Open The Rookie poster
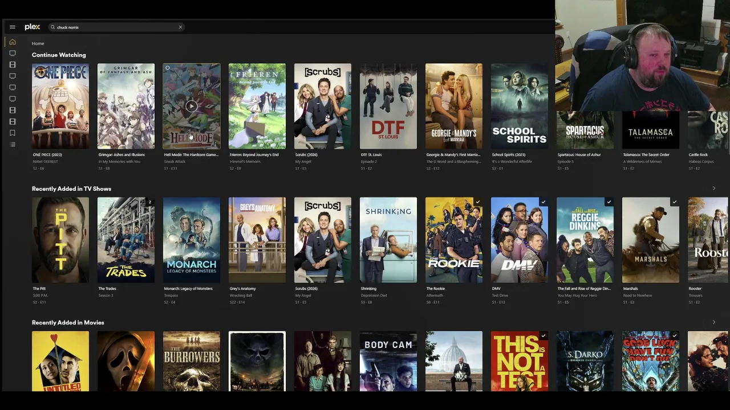The height and width of the screenshot is (410, 730). coord(454,240)
